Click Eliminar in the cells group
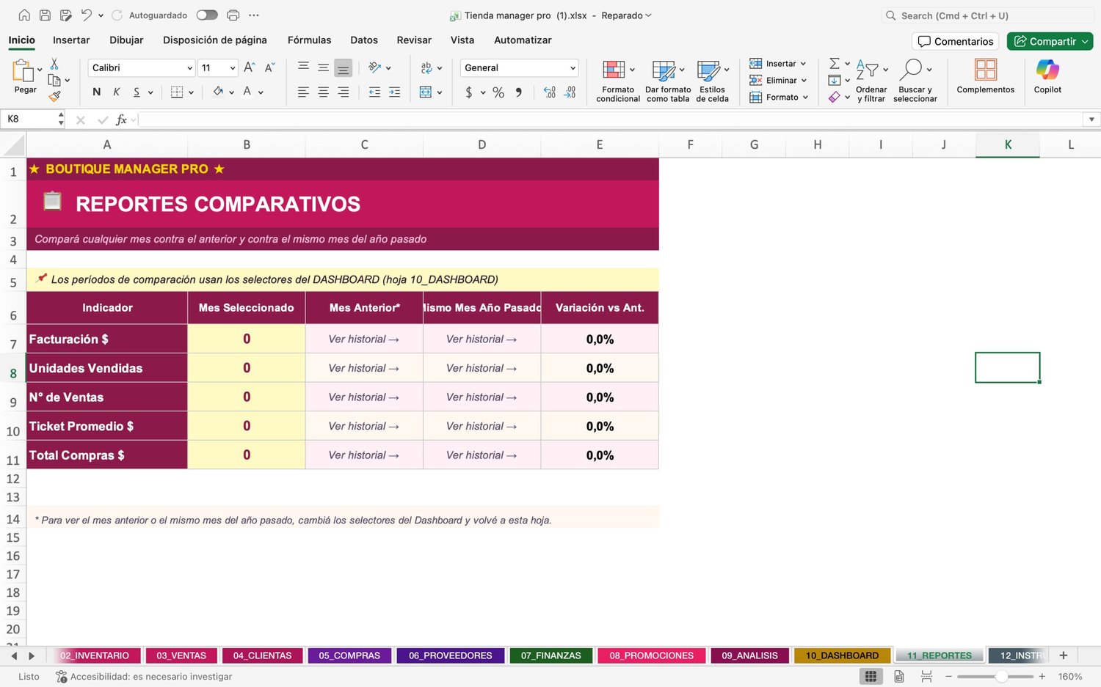 click(778, 81)
